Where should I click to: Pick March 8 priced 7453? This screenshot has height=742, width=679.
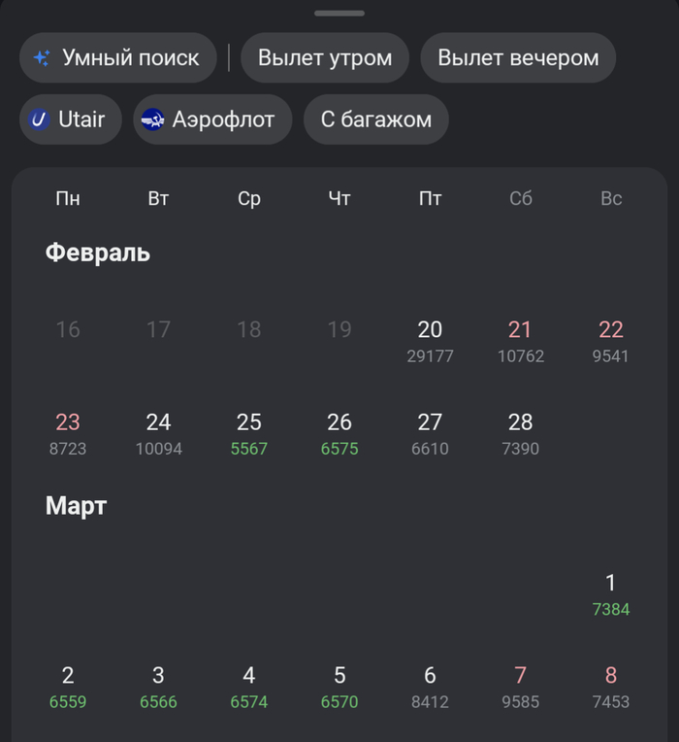[611, 686]
